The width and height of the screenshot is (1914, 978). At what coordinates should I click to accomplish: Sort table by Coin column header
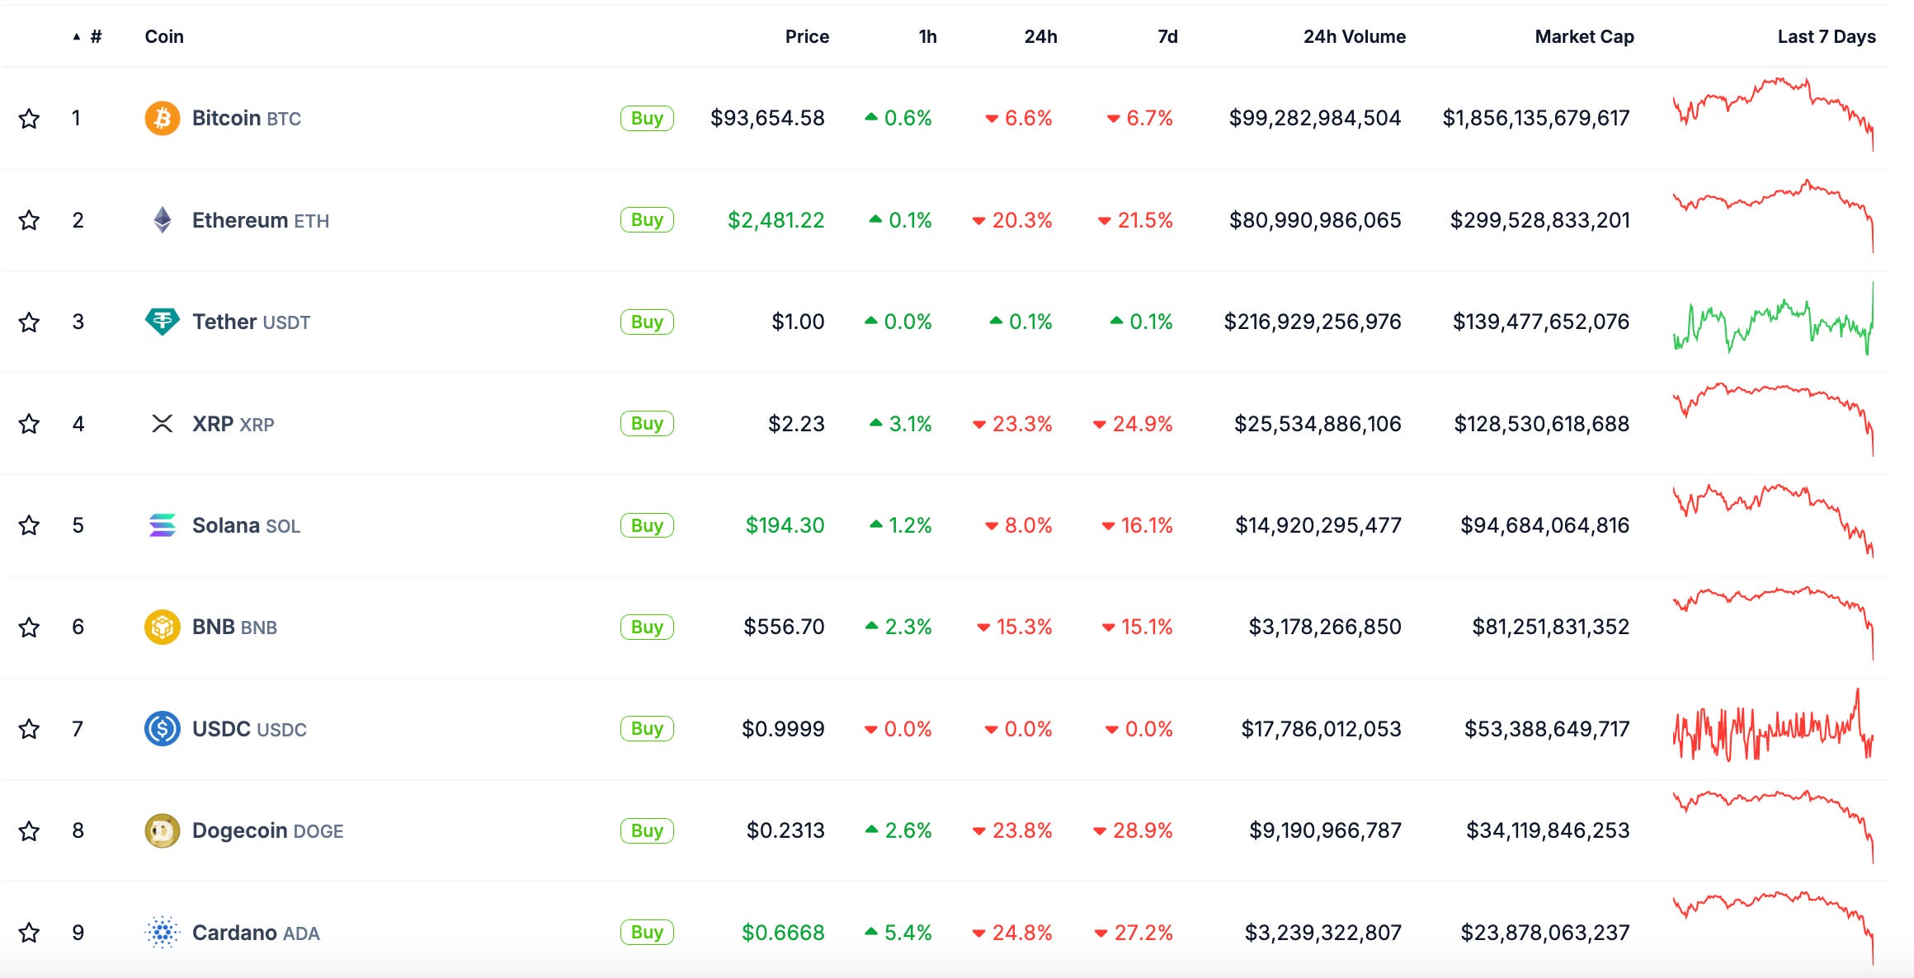(164, 36)
